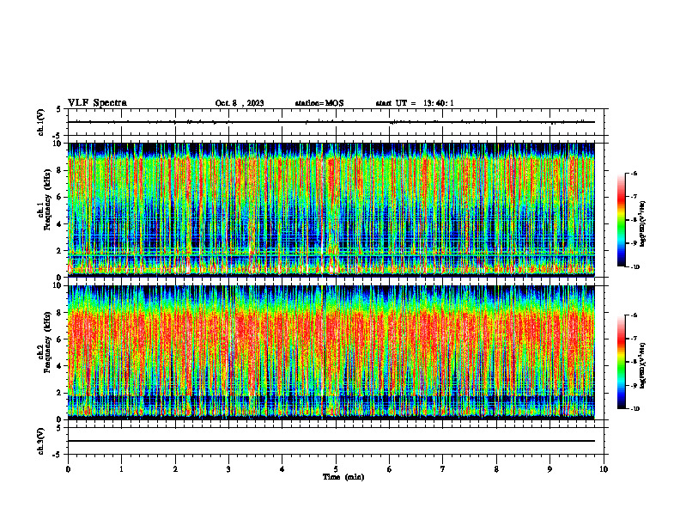The width and height of the screenshot is (680, 526).
Task: Click the ch.1 voltage waveform trace
Action: (331, 122)
